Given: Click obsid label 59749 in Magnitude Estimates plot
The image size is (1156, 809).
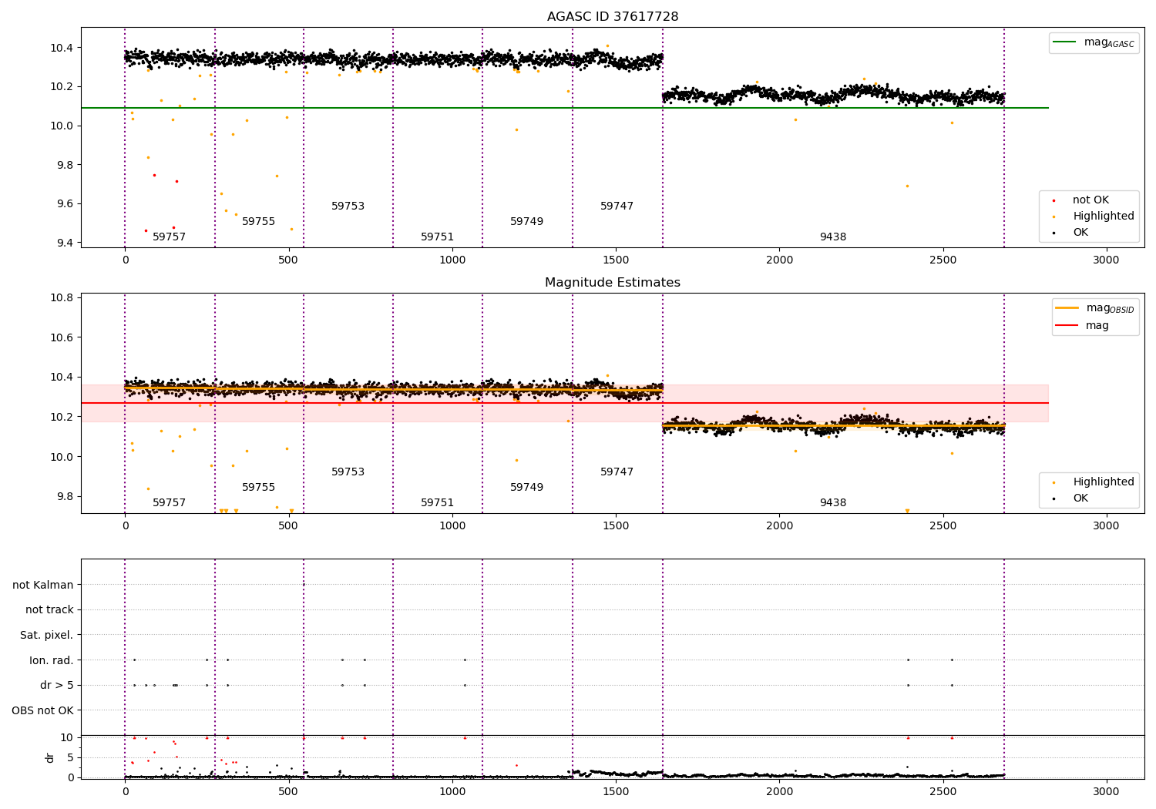Looking at the screenshot, I should pyautogui.click(x=526, y=488).
